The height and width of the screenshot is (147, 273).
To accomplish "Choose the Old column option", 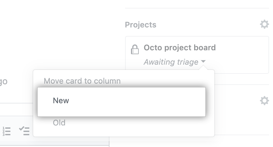I will tap(59, 123).
